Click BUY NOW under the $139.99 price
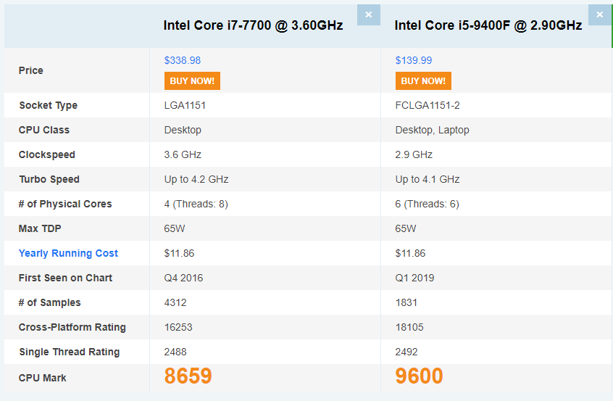This screenshot has width=613, height=401. 423,81
